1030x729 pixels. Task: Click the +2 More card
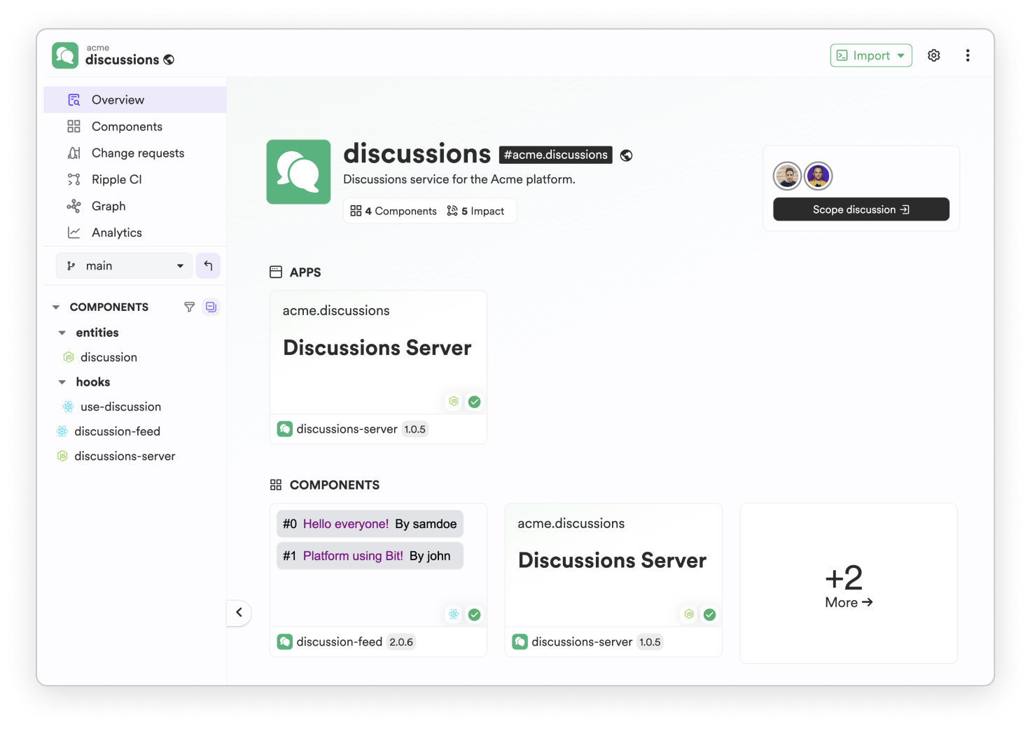pyautogui.click(x=849, y=583)
